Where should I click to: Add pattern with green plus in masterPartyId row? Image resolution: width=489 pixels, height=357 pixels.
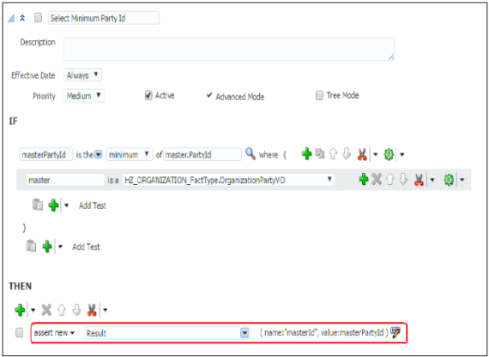coord(306,154)
